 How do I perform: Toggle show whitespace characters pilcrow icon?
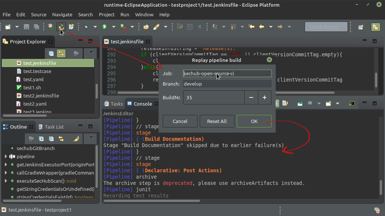(x=200, y=27)
